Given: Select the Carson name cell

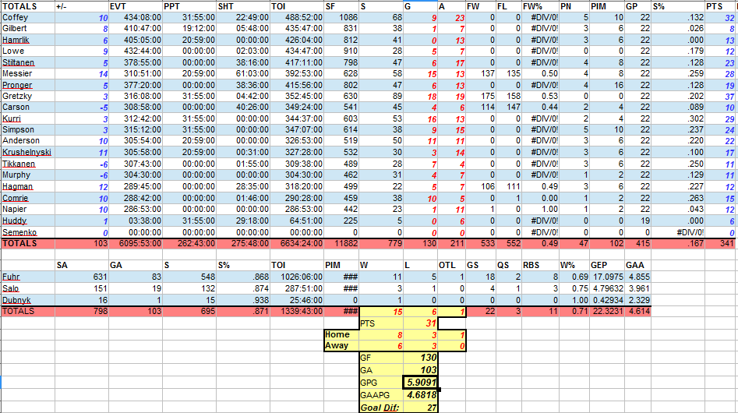Looking at the screenshot, I should point(28,108).
